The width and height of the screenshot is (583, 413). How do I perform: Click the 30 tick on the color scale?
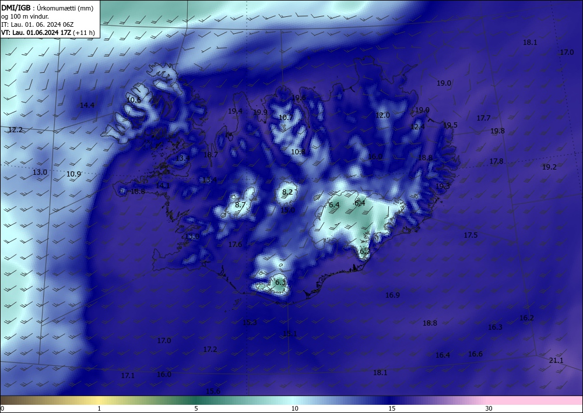click(x=489, y=408)
